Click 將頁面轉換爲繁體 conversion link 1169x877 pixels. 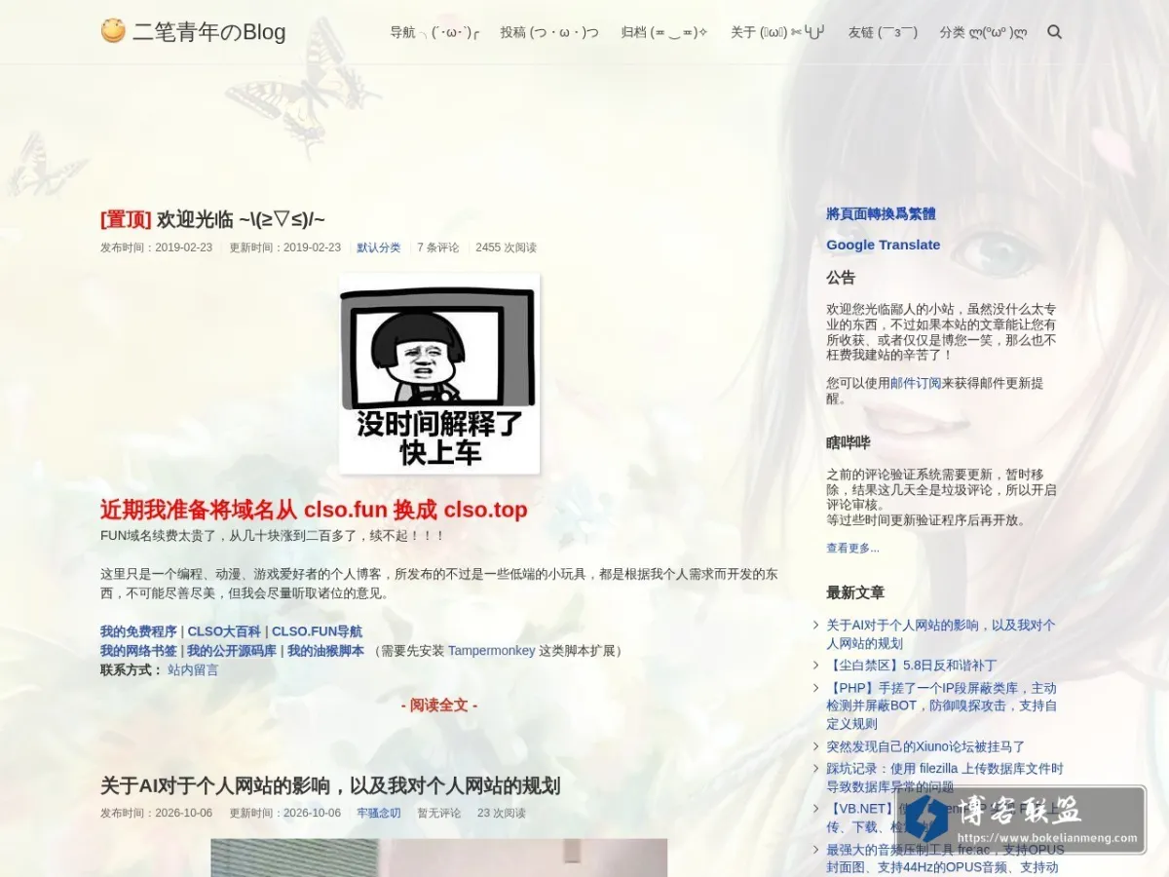(881, 213)
